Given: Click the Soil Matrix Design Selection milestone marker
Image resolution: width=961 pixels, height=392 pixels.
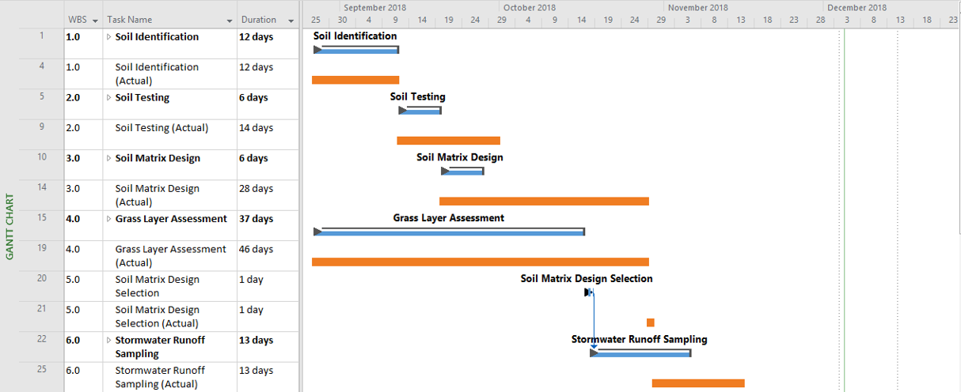Looking at the screenshot, I should click(x=588, y=292).
